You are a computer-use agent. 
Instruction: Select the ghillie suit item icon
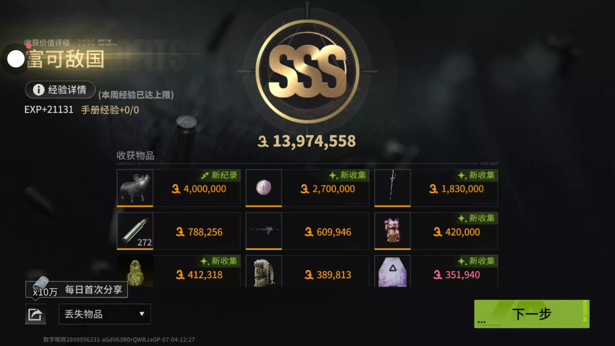135,271
